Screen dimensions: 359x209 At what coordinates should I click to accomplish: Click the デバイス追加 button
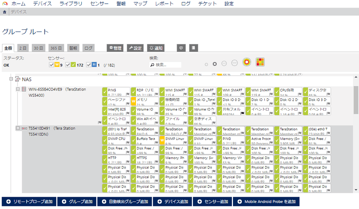point(173,201)
